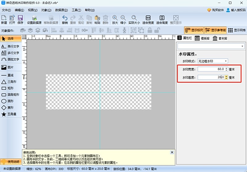Click the 输入授权码 button
Viewport: 247px width, 172px height.
[x=236, y=10]
